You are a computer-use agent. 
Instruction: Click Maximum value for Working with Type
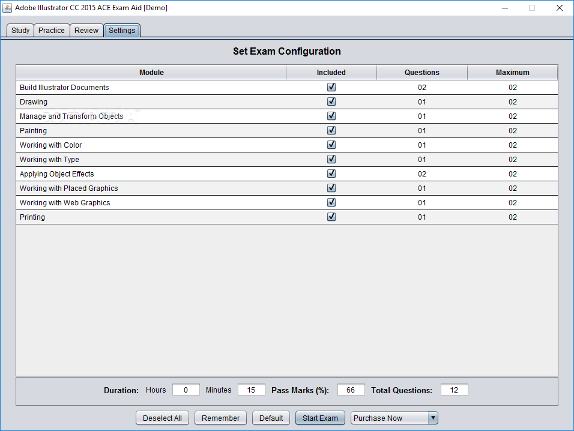[513, 160]
